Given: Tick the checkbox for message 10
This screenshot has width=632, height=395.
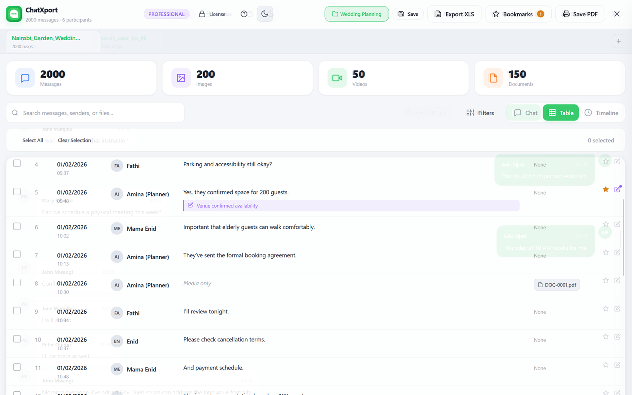Looking at the screenshot, I should pos(17,339).
